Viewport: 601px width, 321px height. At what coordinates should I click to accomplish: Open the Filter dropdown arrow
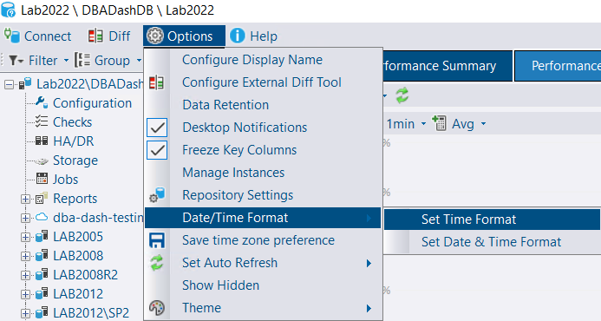pyautogui.click(x=66, y=61)
